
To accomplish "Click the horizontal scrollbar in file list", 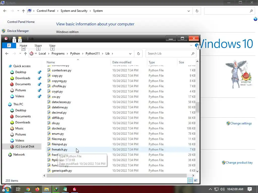I will point(116,175).
